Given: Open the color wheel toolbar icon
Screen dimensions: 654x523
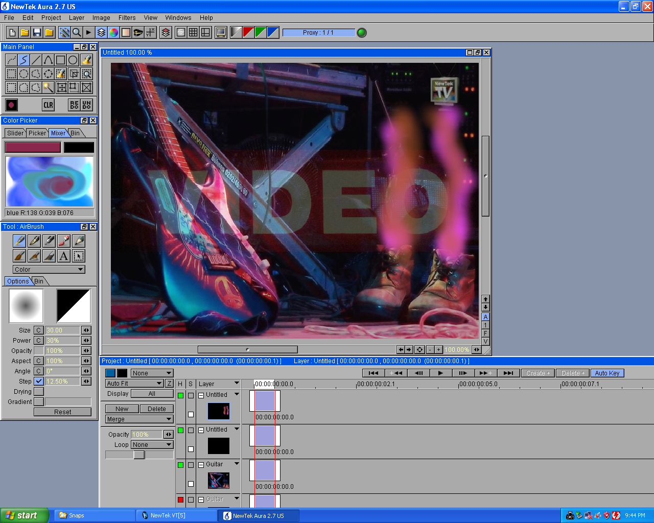Looking at the screenshot, I should click(113, 33).
